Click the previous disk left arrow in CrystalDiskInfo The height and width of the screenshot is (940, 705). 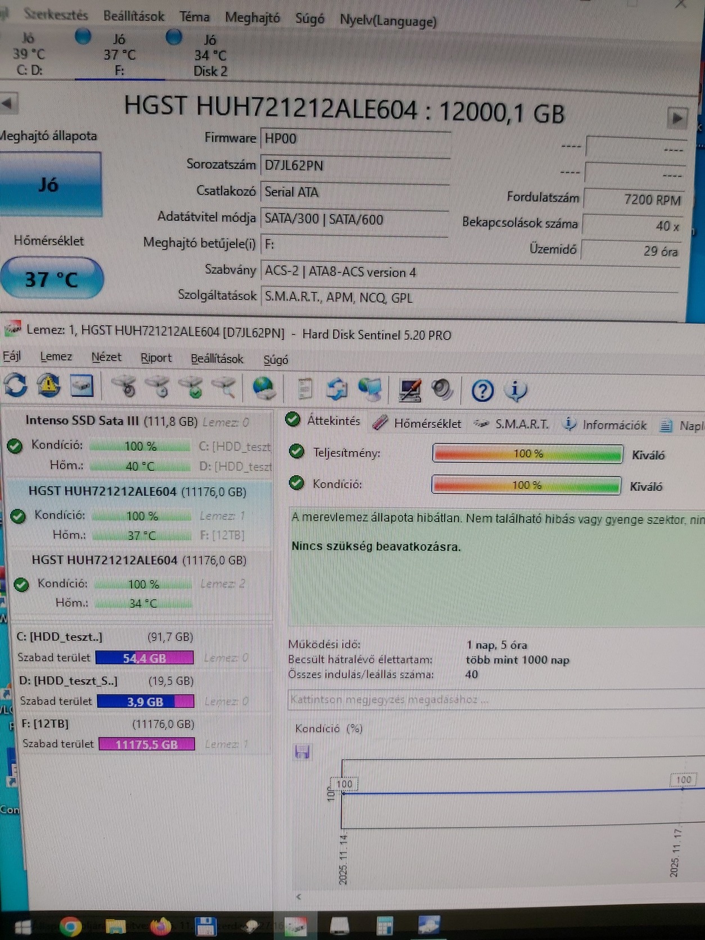pos(8,104)
